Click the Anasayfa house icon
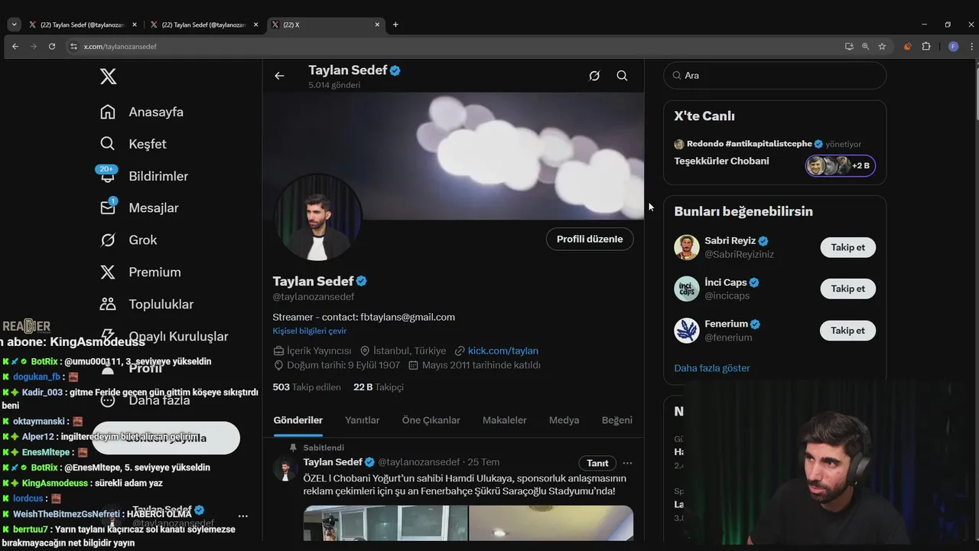 coord(108,112)
